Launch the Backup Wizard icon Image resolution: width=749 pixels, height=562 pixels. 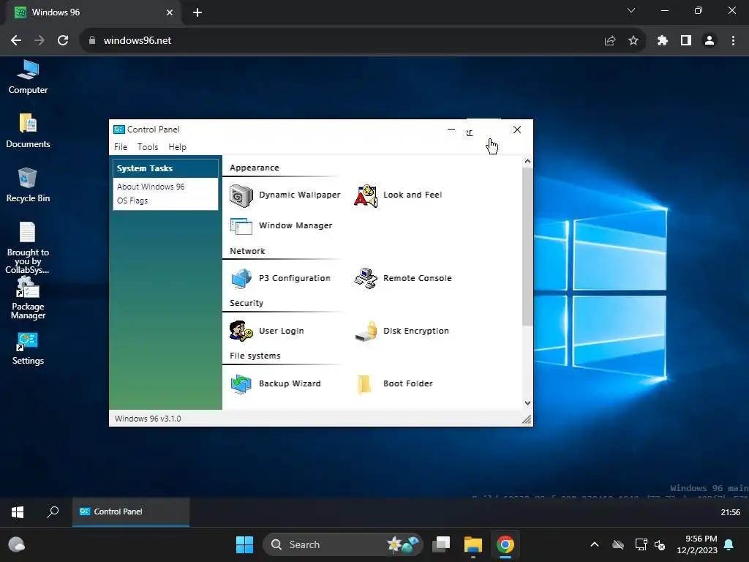tap(241, 383)
